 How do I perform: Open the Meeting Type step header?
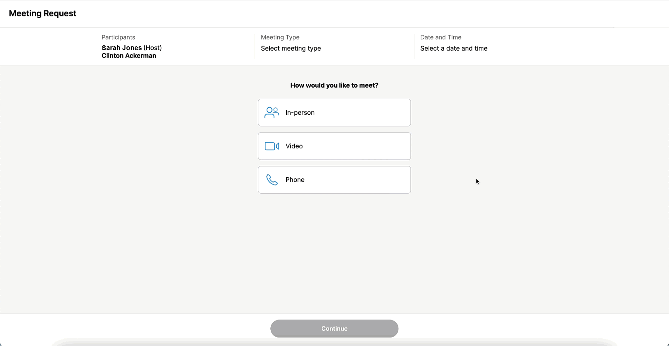point(280,37)
